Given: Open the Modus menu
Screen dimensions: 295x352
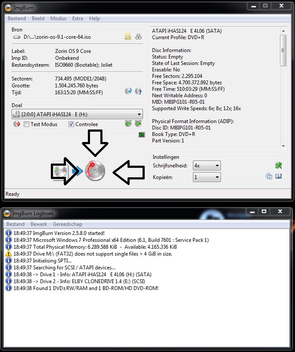Looking at the screenshot, I should [58, 19].
